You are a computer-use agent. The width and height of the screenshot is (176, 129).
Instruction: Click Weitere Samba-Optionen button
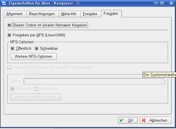(x=36, y=97)
